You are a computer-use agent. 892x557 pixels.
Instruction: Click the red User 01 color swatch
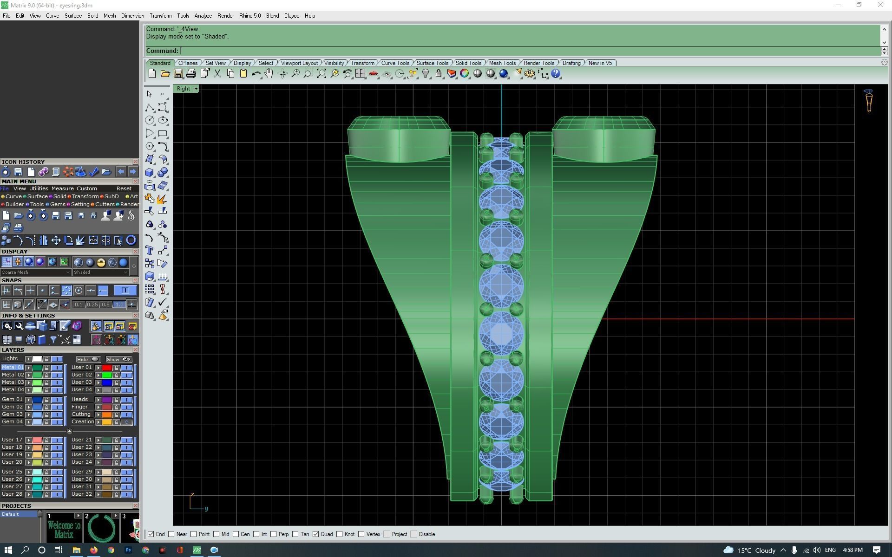[x=107, y=368]
